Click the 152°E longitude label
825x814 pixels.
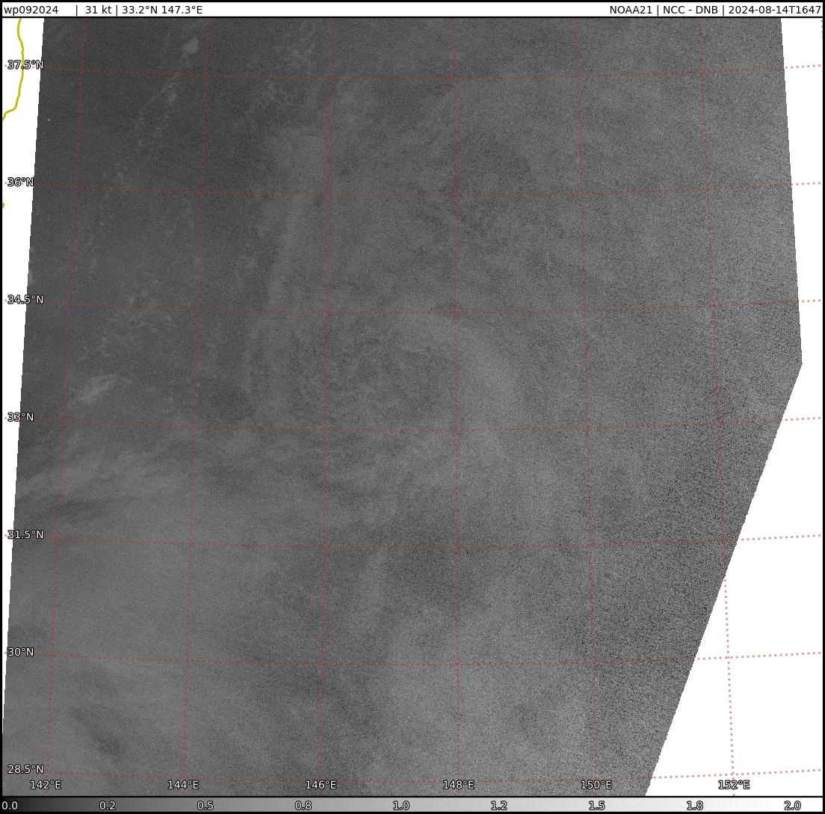[x=734, y=784]
